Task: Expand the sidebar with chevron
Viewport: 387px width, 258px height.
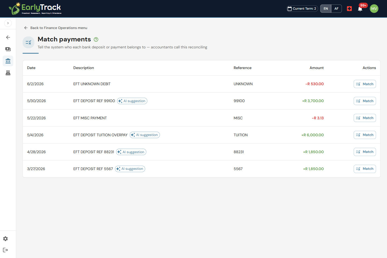Action: click(x=8, y=23)
